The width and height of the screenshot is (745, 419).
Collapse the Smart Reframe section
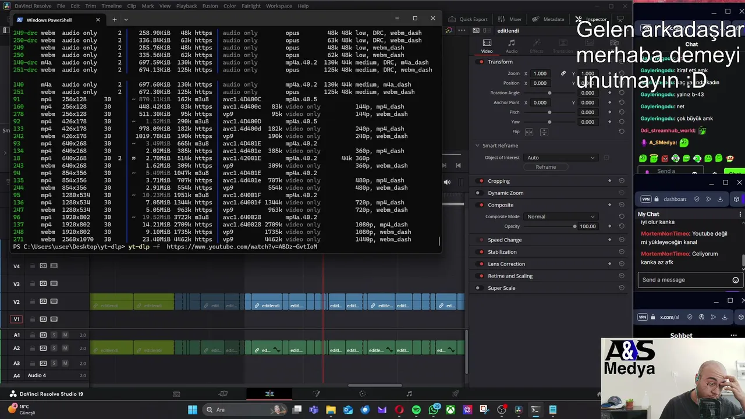pos(477,145)
